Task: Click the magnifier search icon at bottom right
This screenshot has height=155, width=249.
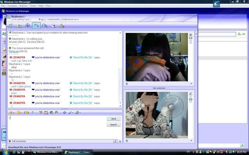Action: coord(242,145)
